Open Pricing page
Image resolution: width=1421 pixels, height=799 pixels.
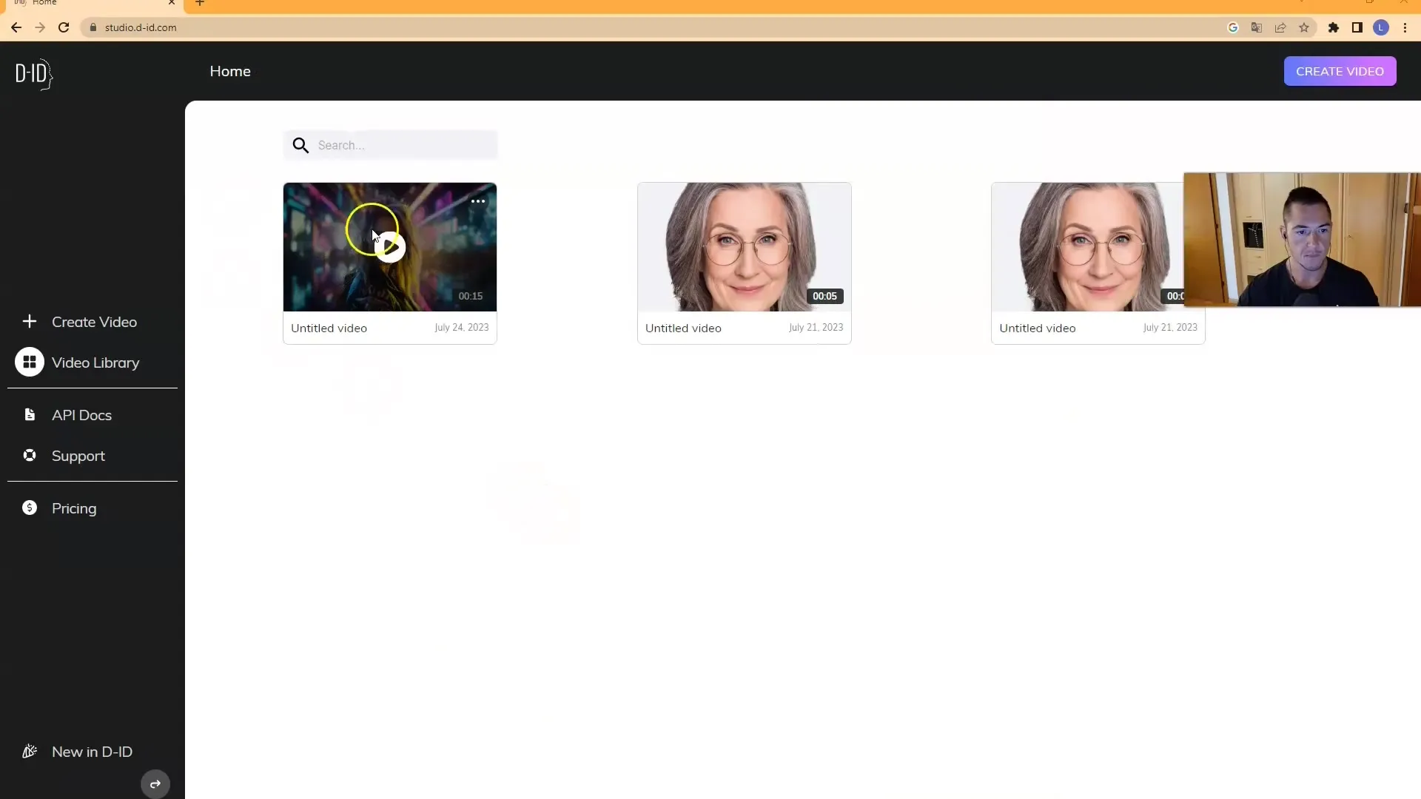74,508
